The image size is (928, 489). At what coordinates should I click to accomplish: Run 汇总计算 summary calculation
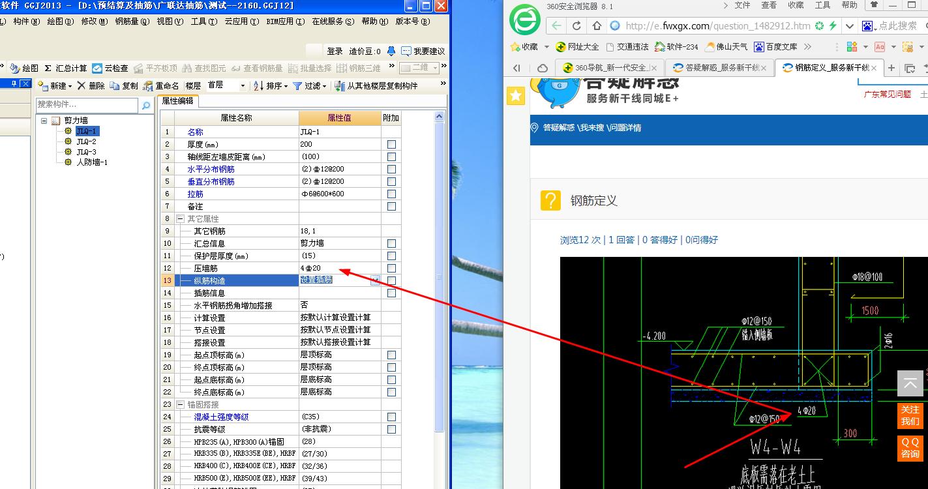[x=65, y=68]
